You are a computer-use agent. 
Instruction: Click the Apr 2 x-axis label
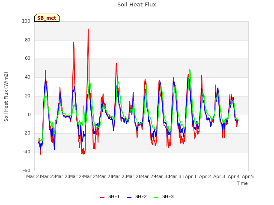(x=205, y=176)
